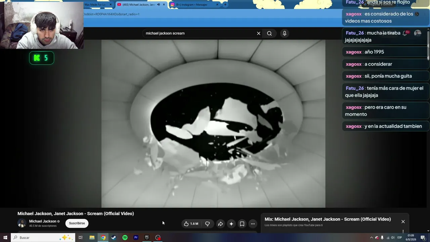The image size is (430, 242).
Task: Subscribe with the Suscribirse button
Action: tap(77, 223)
